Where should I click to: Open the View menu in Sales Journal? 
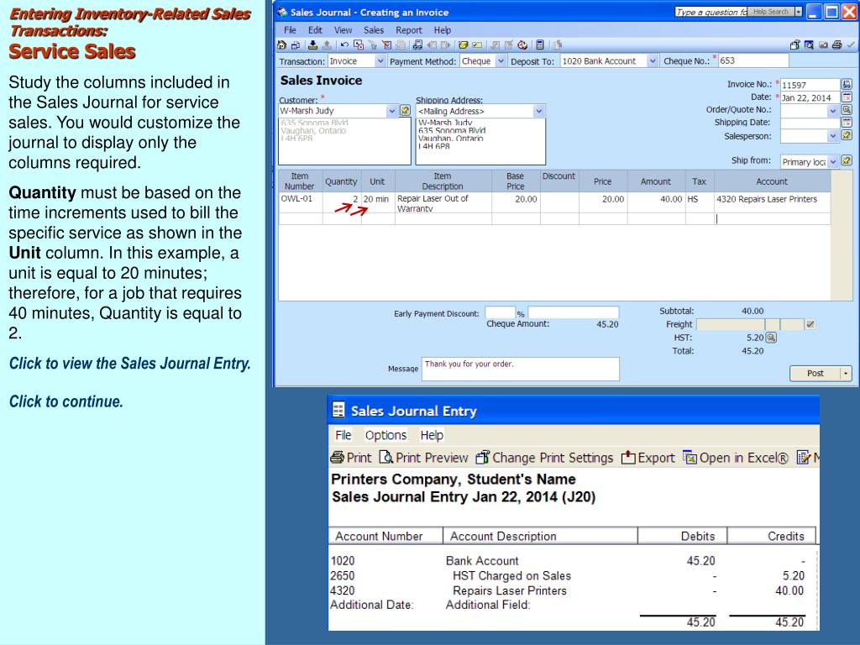343,30
